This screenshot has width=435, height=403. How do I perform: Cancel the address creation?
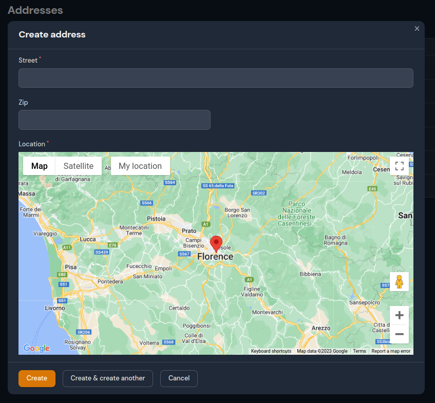pos(179,378)
